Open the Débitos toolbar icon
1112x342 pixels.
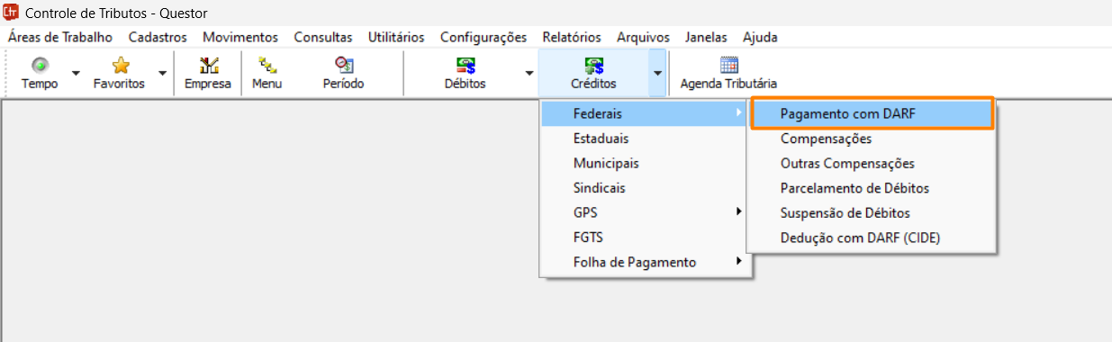[466, 65]
